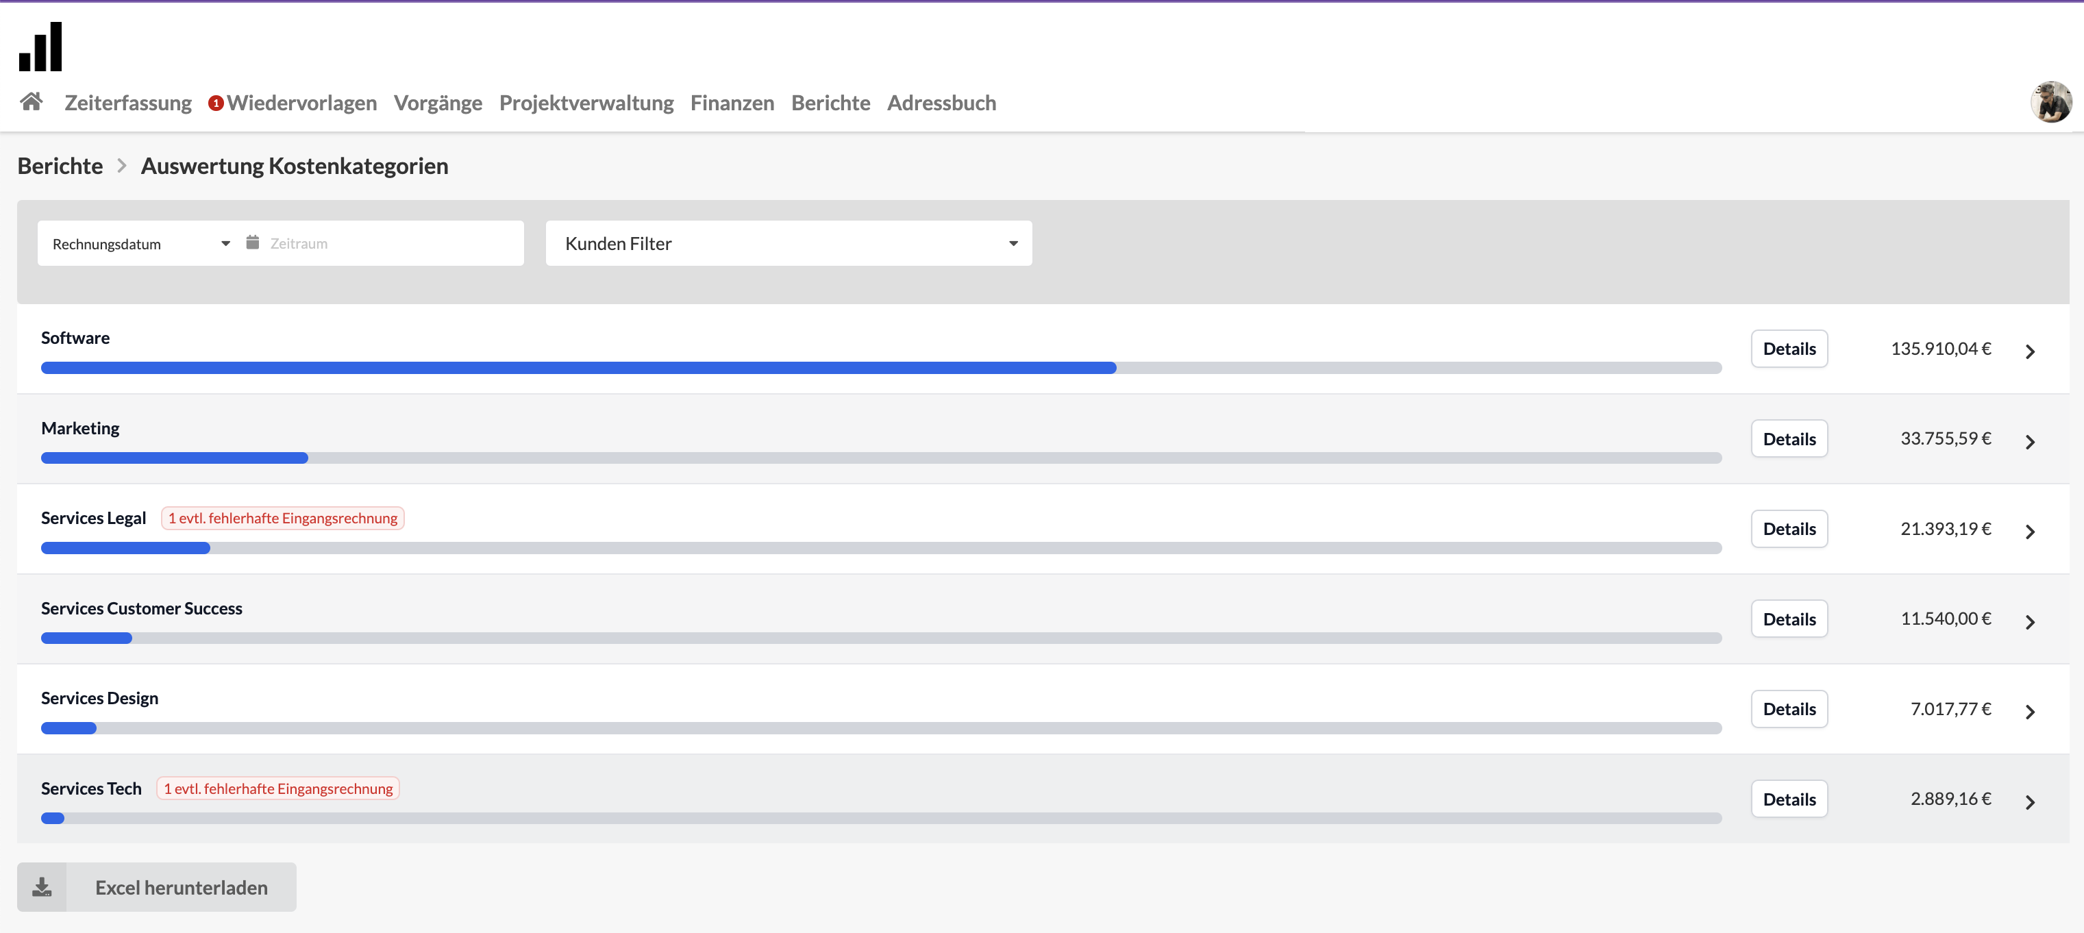The width and height of the screenshot is (2084, 933).
Task: Click the download icon for Excel export
Action: tap(42, 887)
